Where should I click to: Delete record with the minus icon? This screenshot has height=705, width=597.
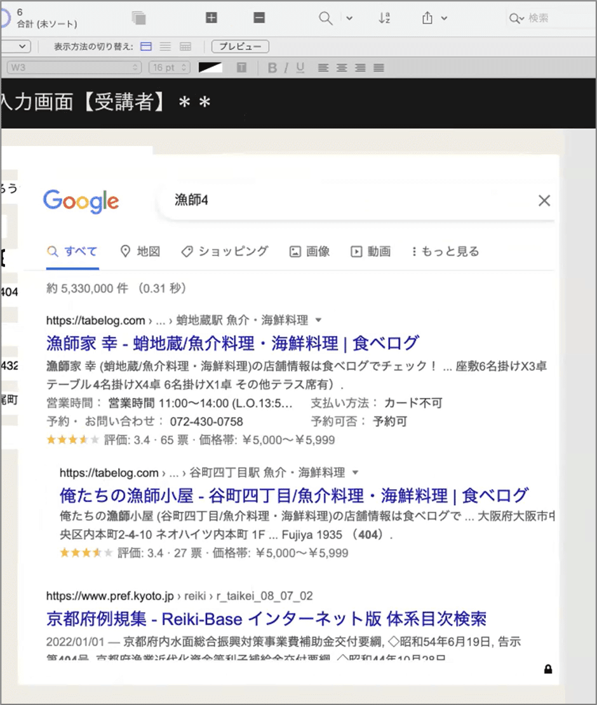click(258, 18)
